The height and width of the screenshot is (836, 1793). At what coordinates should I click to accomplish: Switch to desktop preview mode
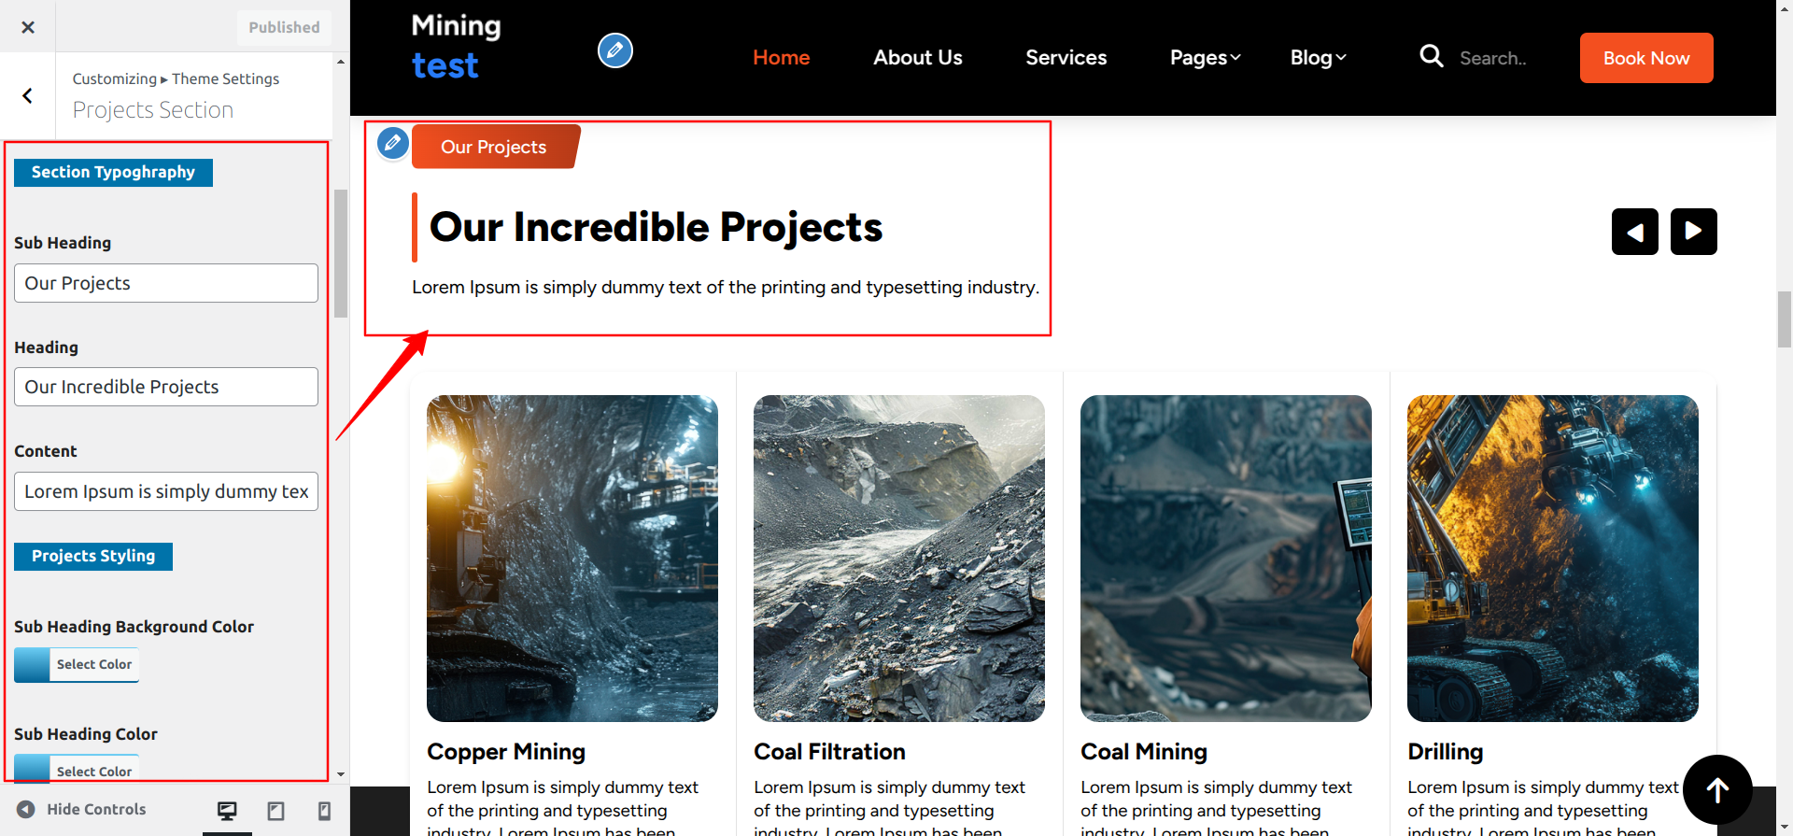[227, 811]
